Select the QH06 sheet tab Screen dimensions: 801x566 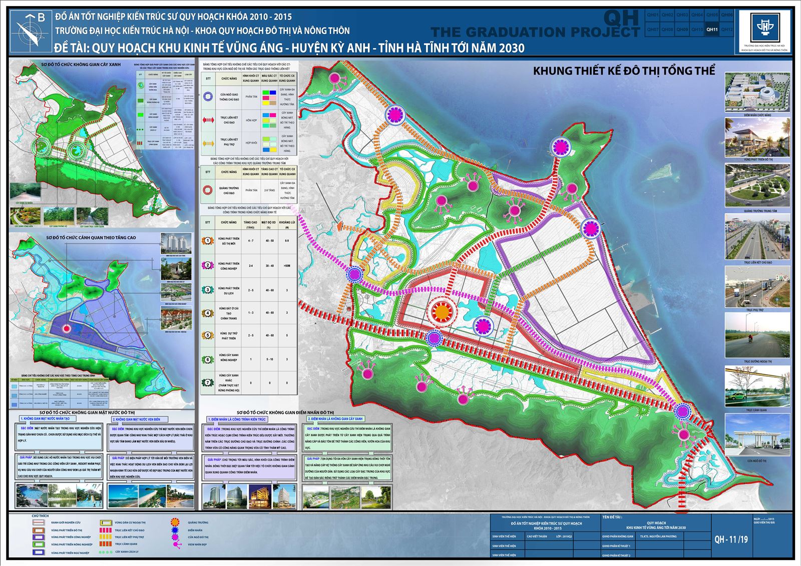coord(727,15)
